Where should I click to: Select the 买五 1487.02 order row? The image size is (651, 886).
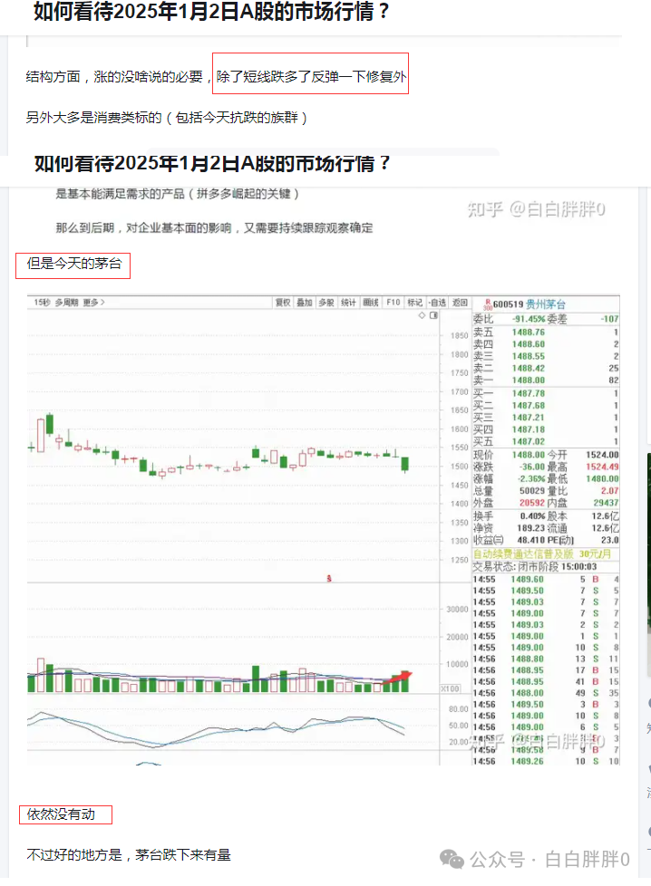(x=546, y=441)
